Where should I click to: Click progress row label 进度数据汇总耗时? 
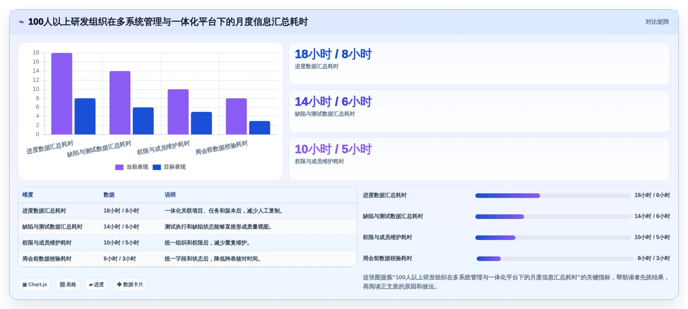click(x=385, y=196)
